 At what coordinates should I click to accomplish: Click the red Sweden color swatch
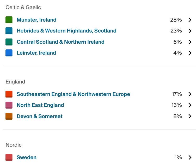point(9,157)
